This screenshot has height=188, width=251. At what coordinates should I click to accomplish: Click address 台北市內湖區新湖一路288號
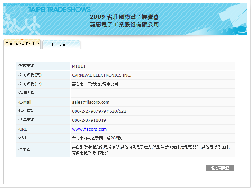(97, 138)
